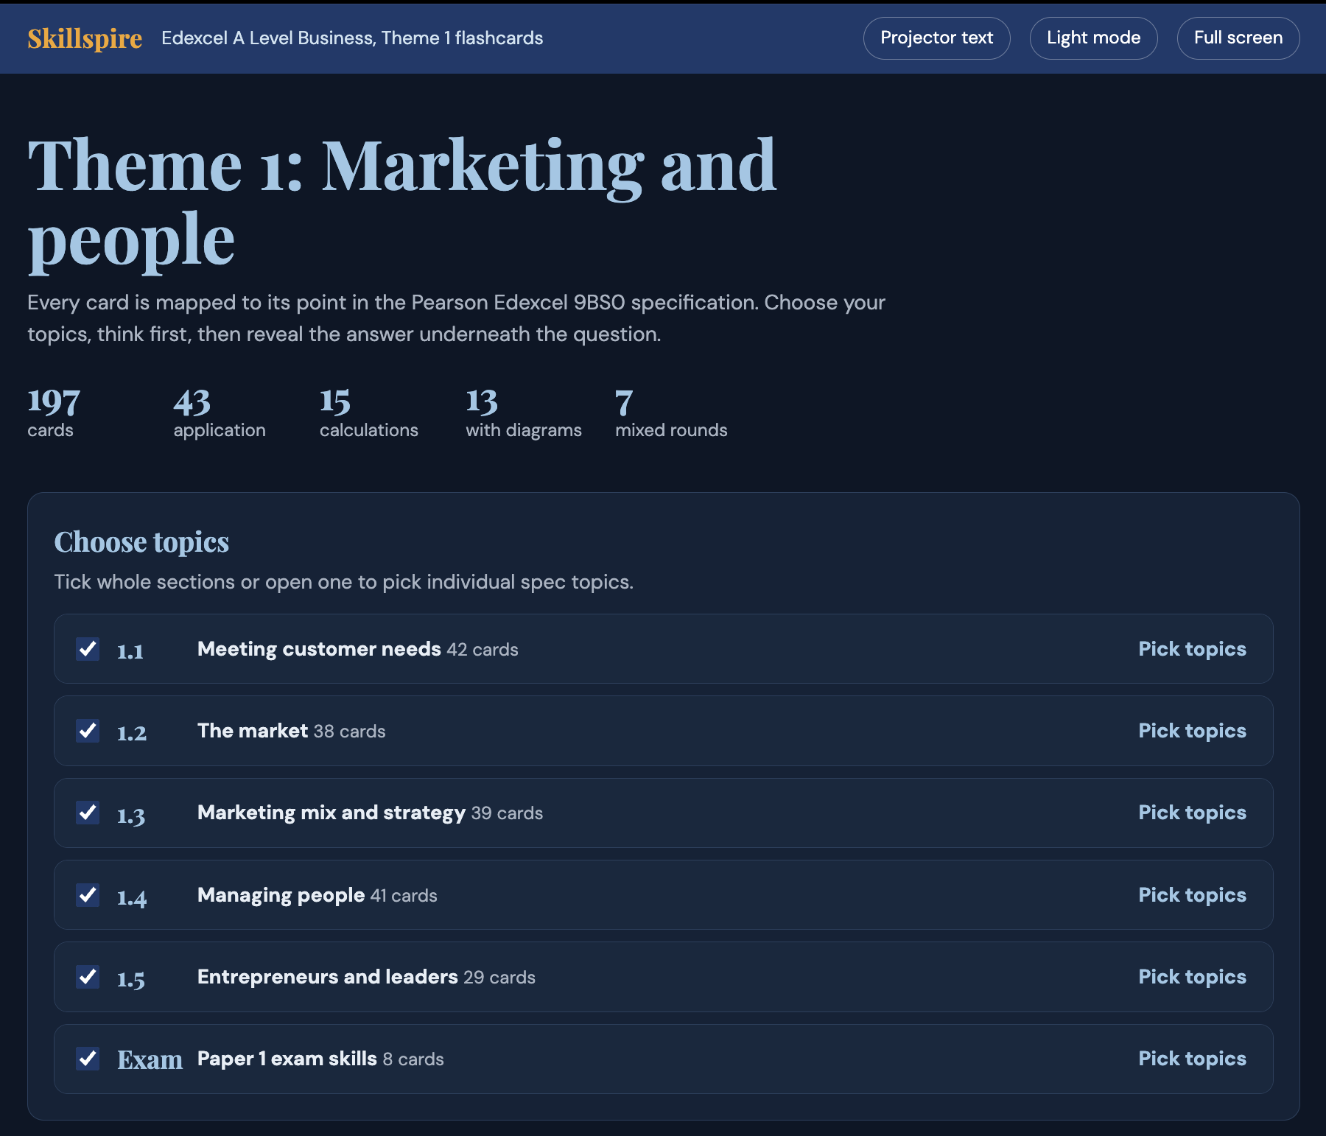
Task: Click the '1.4' section number
Action: 132,897
